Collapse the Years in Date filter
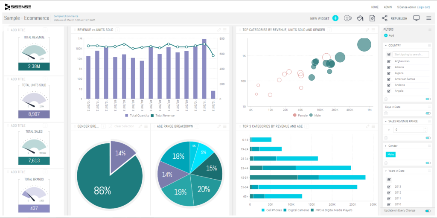The image size is (437, 218). click(x=385, y=171)
